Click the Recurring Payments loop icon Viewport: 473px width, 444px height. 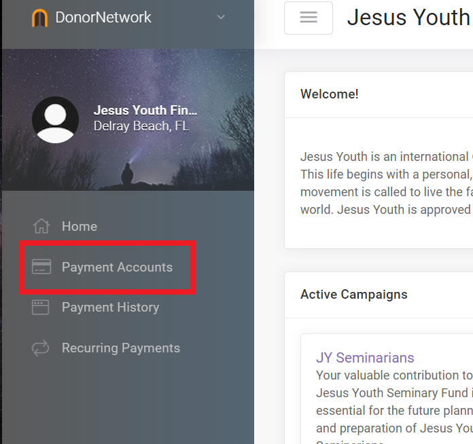pos(40,348)
